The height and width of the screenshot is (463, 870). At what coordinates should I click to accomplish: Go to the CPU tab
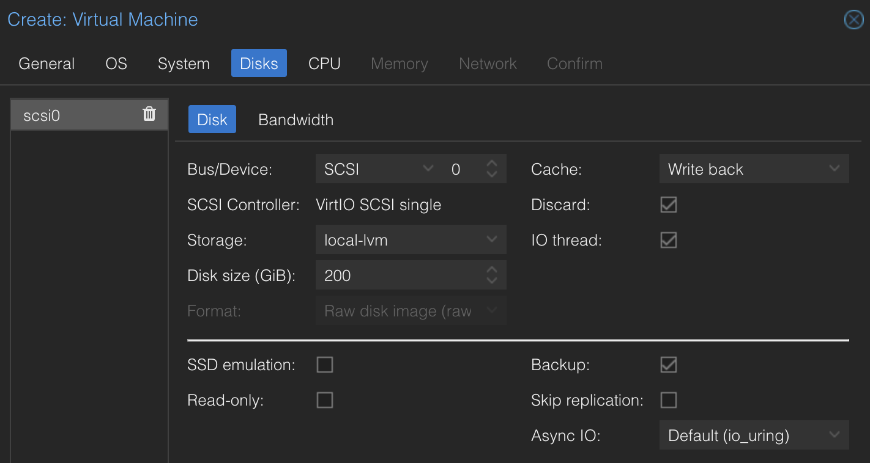[324, 64]
